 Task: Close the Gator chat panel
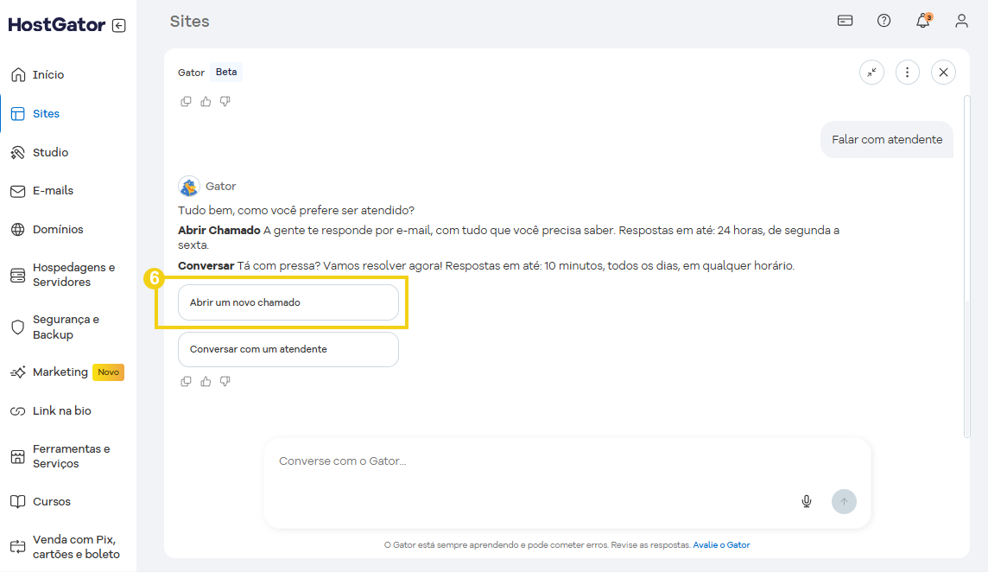click(943, 73)
